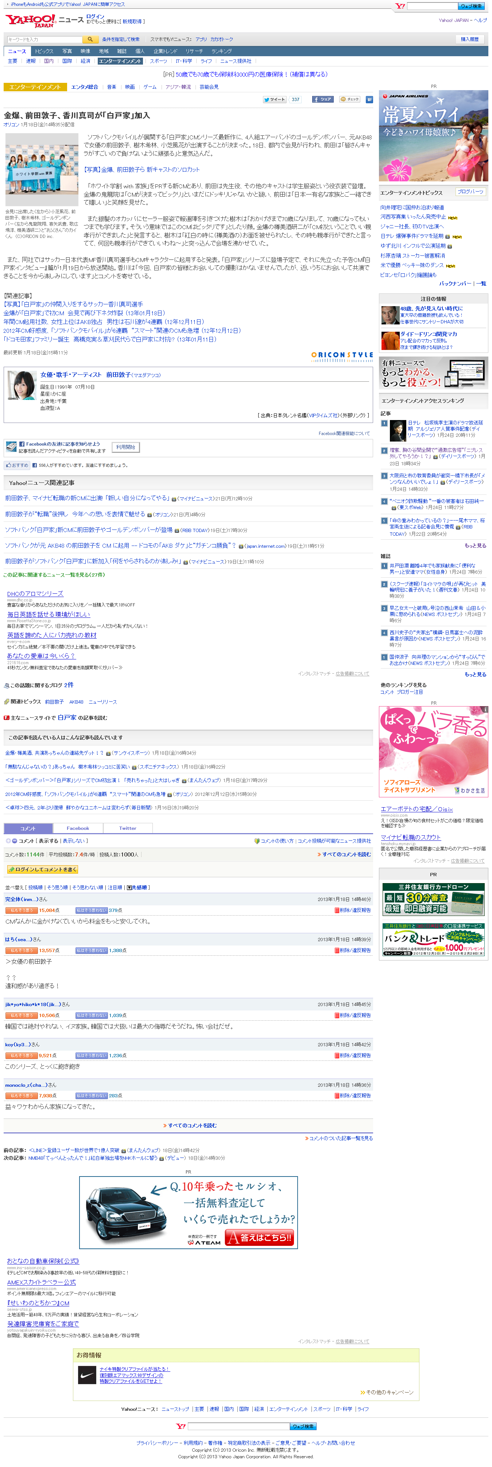The width and height of the screenshot is (492, 1467).
Task: Open the 前田敦子 related topics tag
Action: coord(54,702)
